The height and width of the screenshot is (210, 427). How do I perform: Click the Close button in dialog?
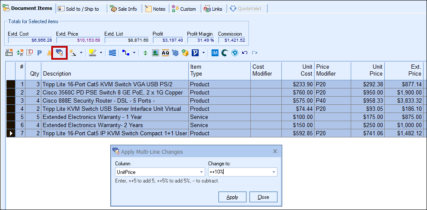[263, 197]
